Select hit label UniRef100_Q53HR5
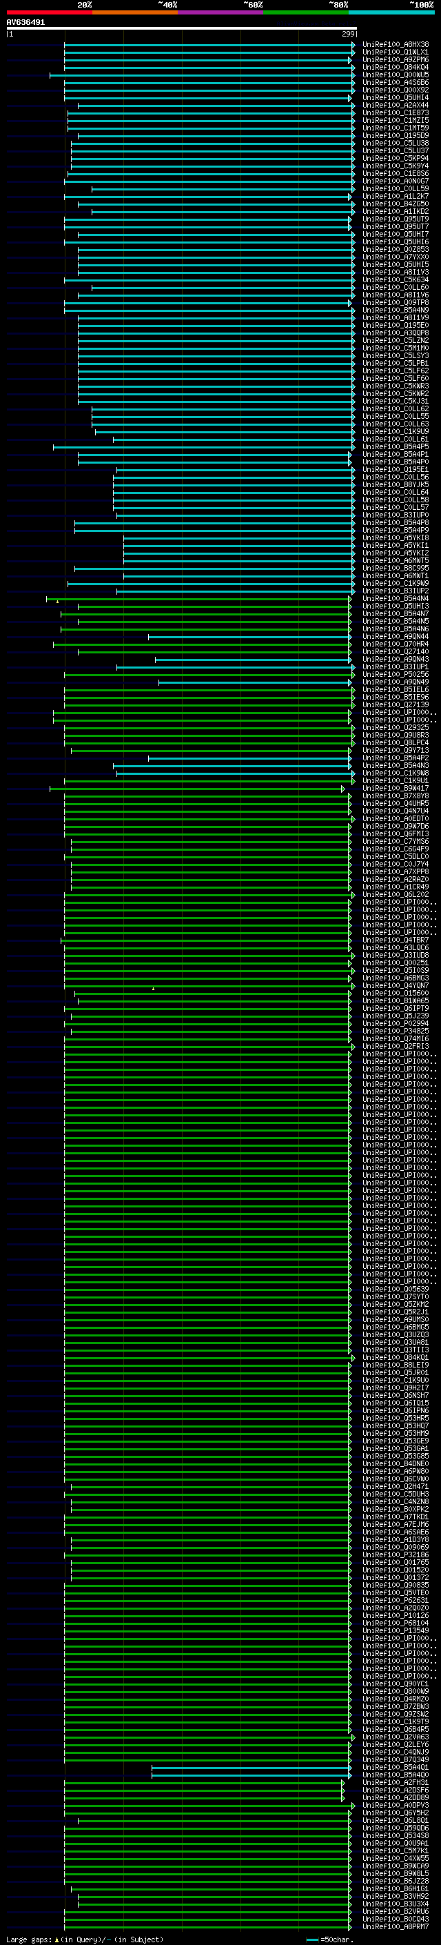This screenshot has height=1945, width=441. click(x=395, y=1418)
